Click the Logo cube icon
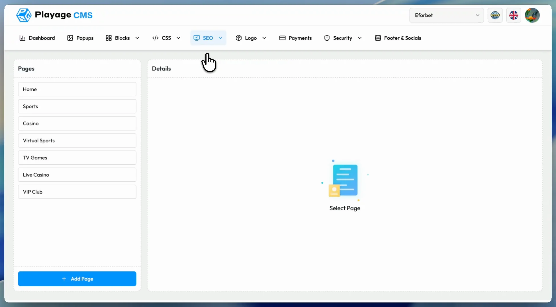The height and width of the screenshot is (307, 556). 239,38
